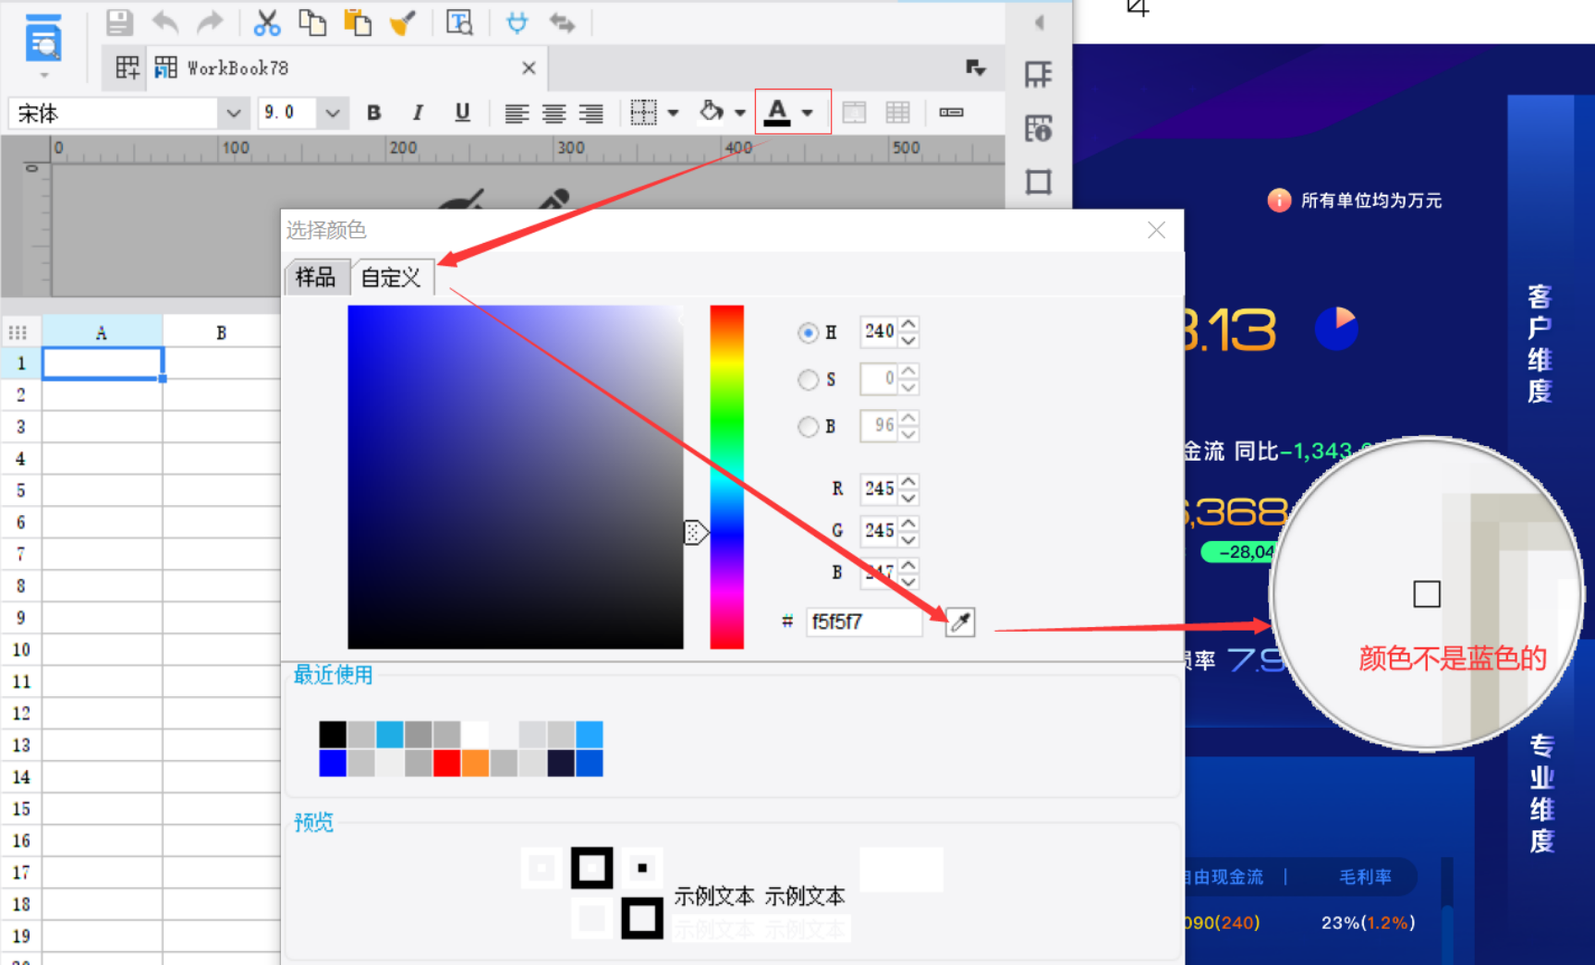1595x965 pixels.
Task: Switch to the 自定义 tab
Action: [x=391, y=277]
